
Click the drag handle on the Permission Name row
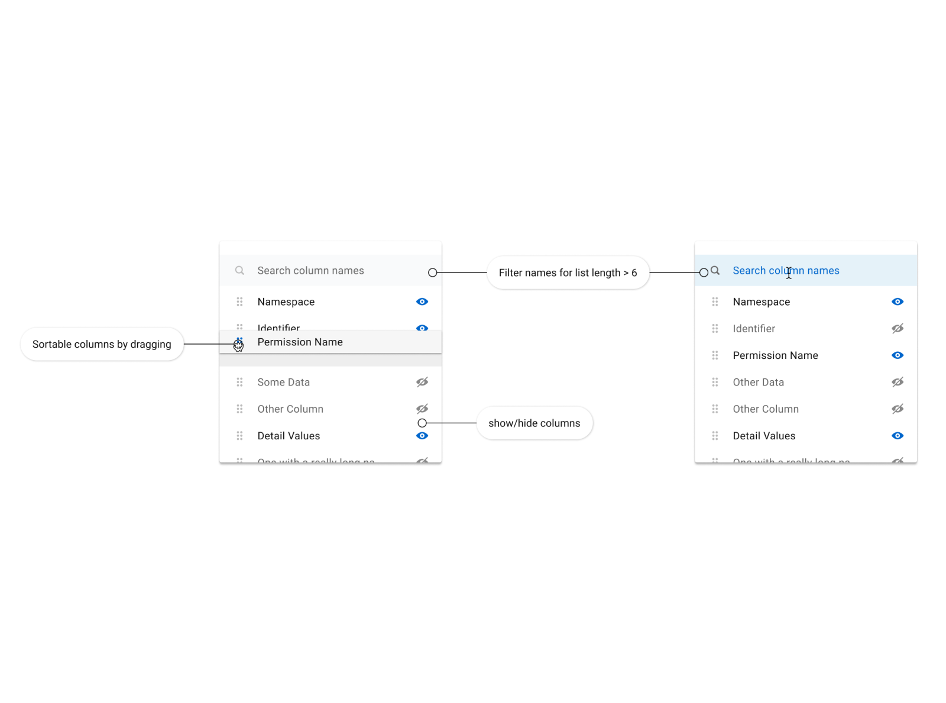(x=238, y=342)
